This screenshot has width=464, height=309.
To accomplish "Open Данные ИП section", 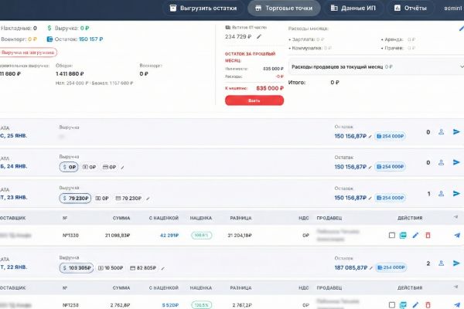I will click(353, 8).
